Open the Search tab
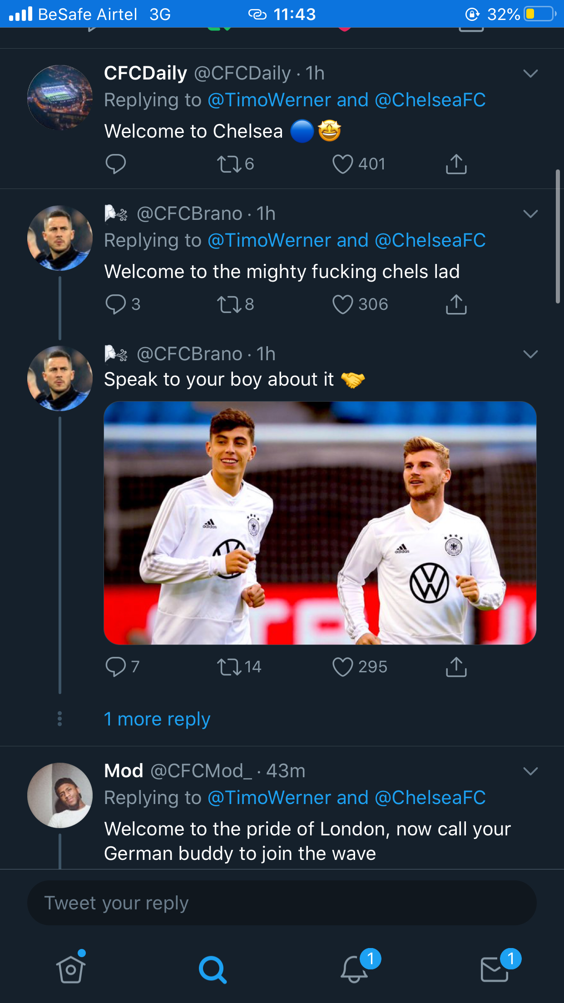Screen dimensions: 564x1003 coord(212,969)
